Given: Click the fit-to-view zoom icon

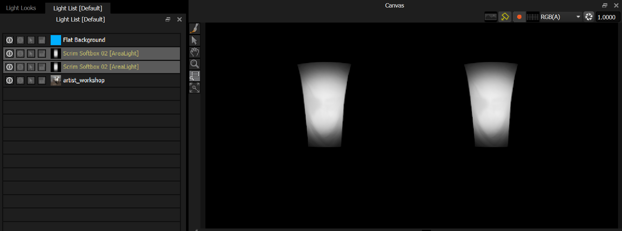Looking at the screenshot, I should [194, 88].
